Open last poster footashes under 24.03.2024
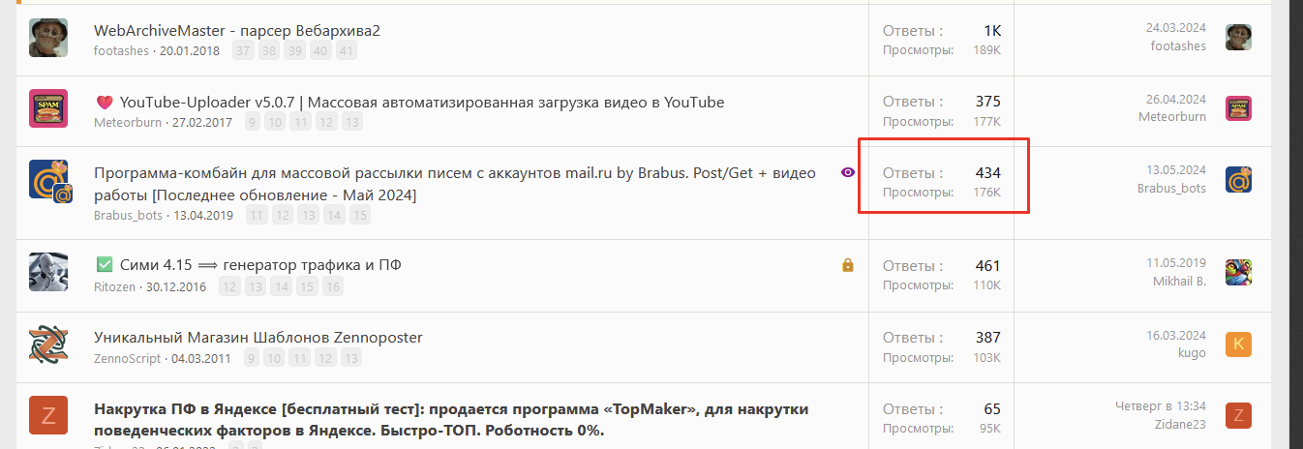Screen dimensions: 1303x449 (1178, 45)
